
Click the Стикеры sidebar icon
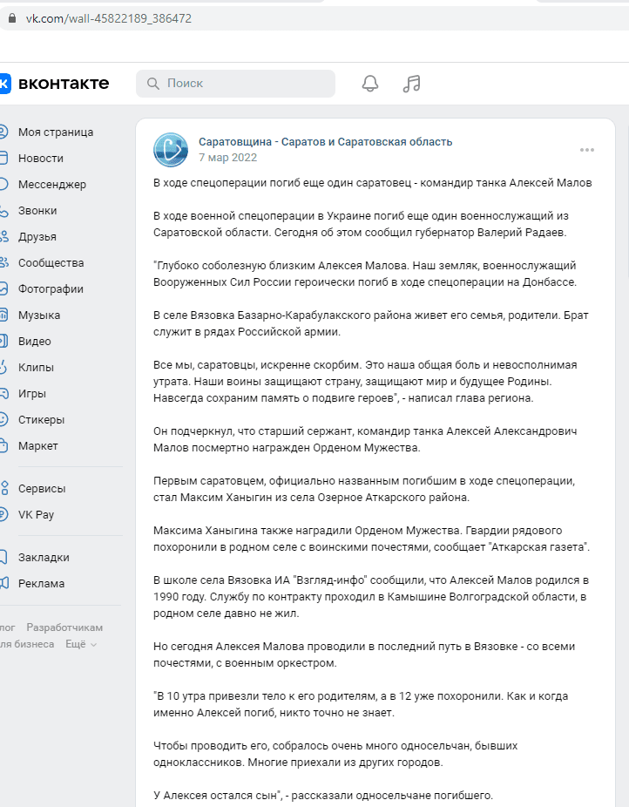[x=3, y=419]
